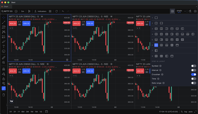Open the single layout save dropdown
Viewport: 198px width, 114px height.
click(181, 11)
